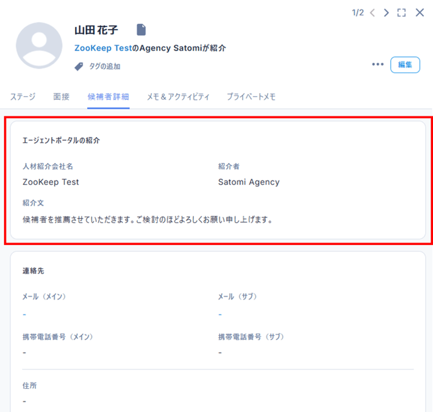
Task: Close the candidate detail panel
Action: [419, 12]
